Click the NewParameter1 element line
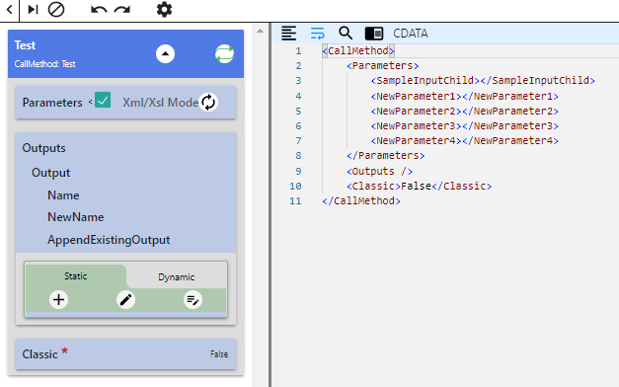This screenshot has height=387, width=619. point(465,97)
